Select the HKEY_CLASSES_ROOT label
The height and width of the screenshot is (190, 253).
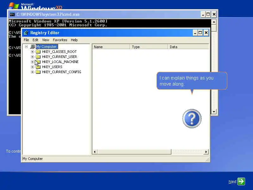click(x=59, y=52)
